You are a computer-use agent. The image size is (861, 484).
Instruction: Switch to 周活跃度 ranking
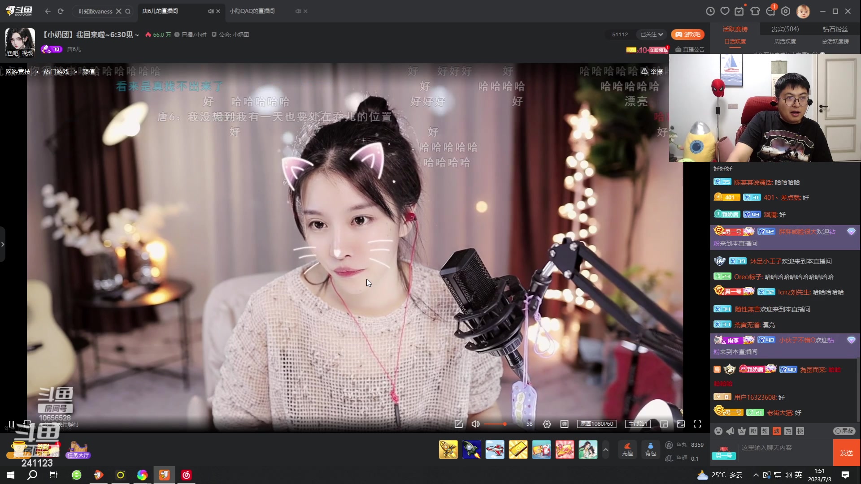click(x=785, y=42)
